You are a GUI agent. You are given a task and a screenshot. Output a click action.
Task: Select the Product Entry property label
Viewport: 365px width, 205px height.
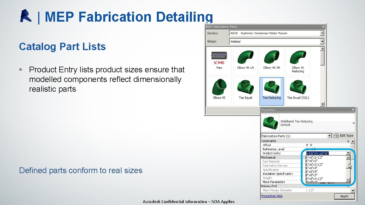point(271,153)
